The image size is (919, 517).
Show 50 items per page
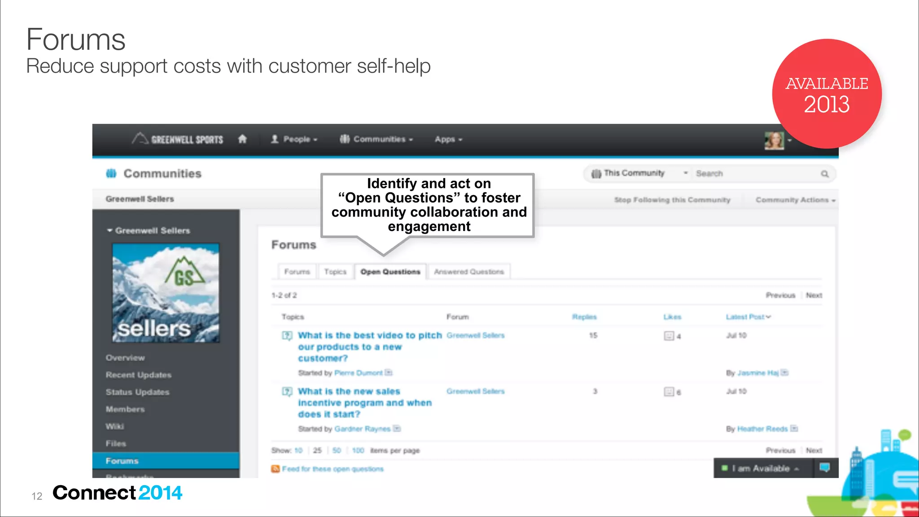[337, 451]
